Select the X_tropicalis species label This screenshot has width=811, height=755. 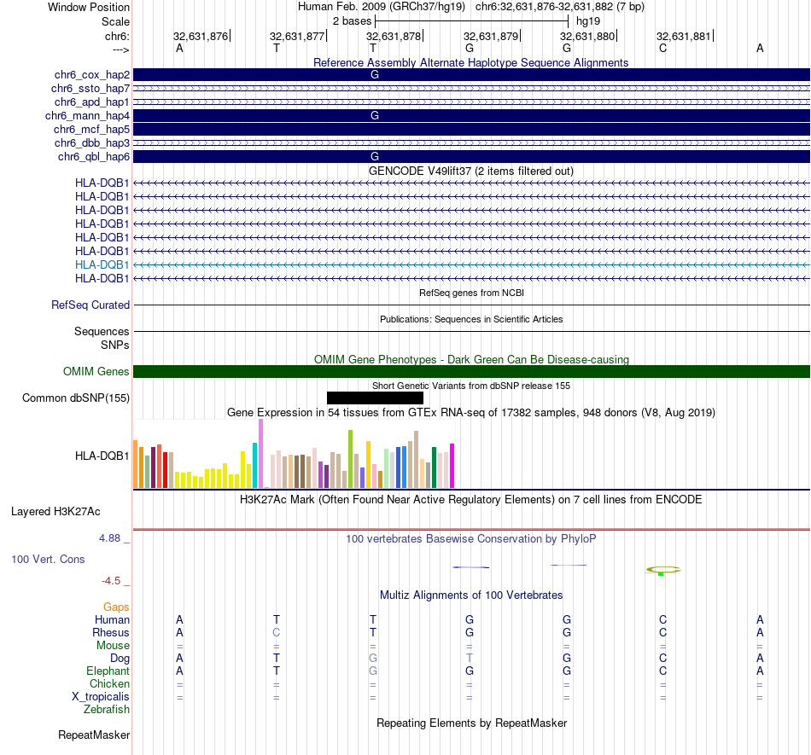pyautogui.click(x=101, y=697)
